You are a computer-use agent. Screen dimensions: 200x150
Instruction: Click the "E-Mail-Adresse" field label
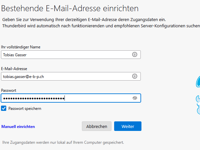(14, 68)
